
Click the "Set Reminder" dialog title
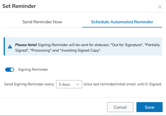pos(19,6)
